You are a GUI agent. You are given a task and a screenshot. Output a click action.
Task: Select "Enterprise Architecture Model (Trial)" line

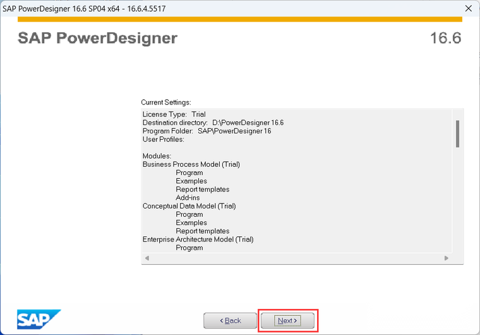point(198,240)
